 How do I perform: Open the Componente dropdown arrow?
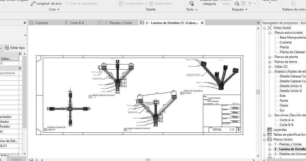pyautogui.click(x=146, y=4)
